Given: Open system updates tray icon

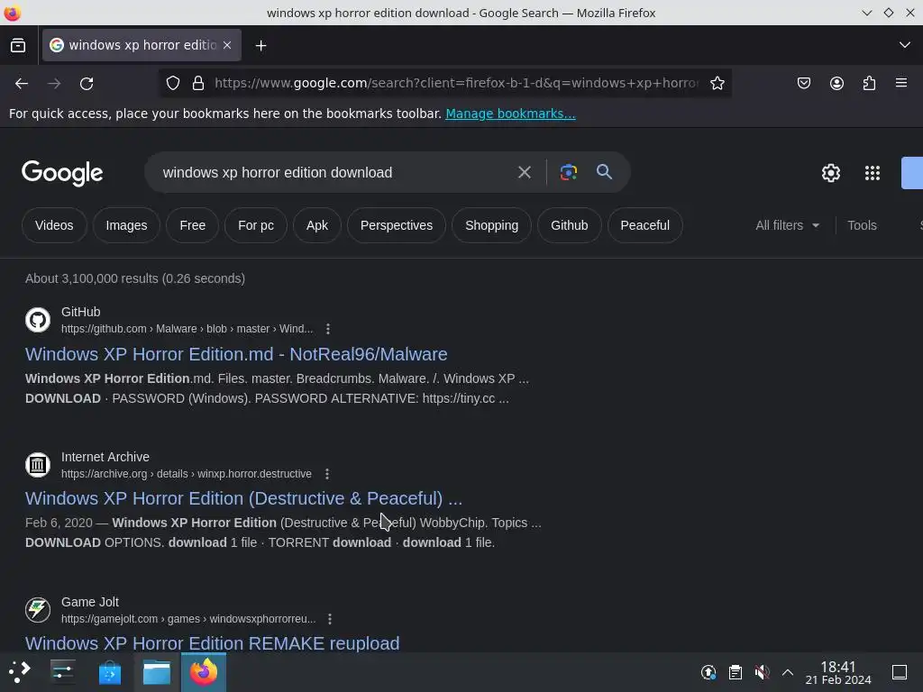Looking at the screenshot, I should click(x=708, y=672).
